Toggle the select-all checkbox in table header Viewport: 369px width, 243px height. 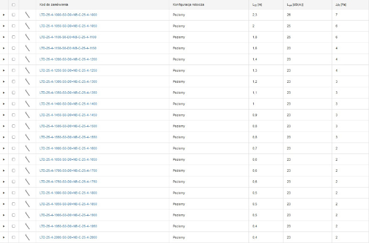(x=13, y=5)
